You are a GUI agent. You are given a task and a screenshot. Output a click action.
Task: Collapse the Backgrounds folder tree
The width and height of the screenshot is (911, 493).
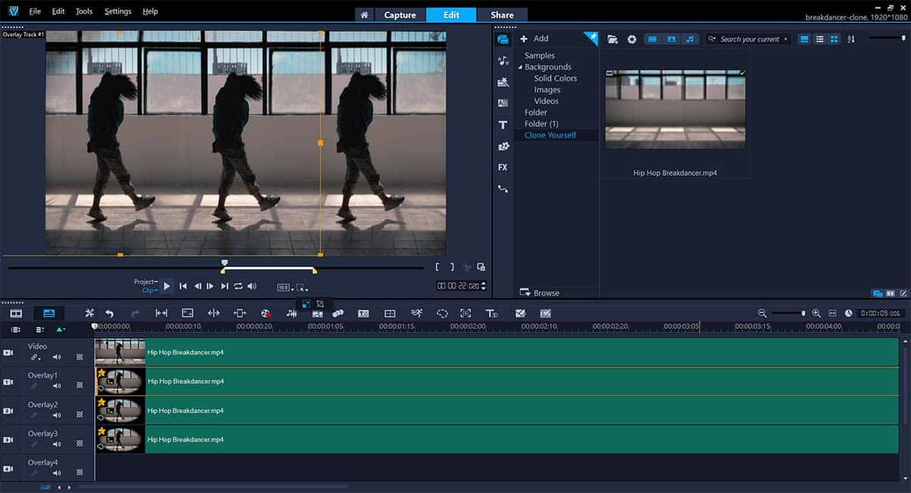tap(520, 68)
